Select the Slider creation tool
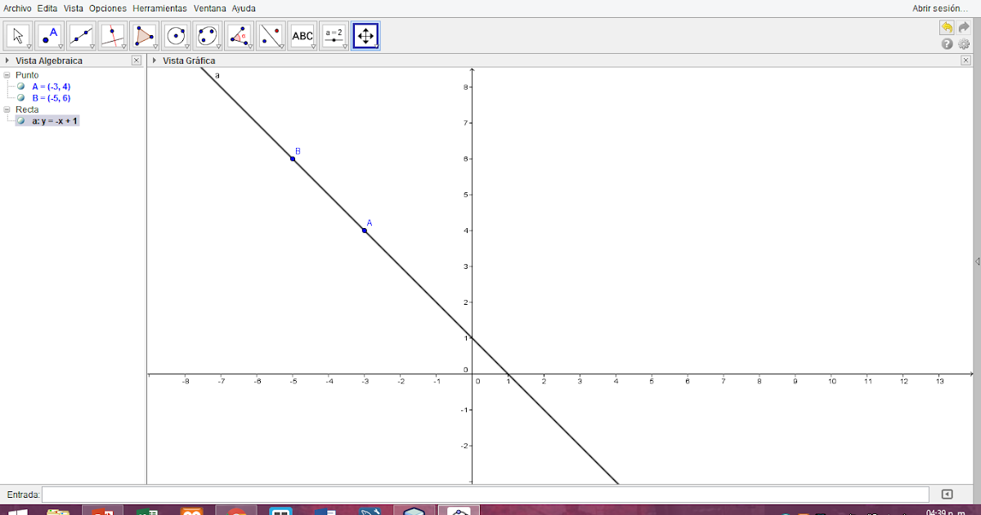 pos(334,33)
